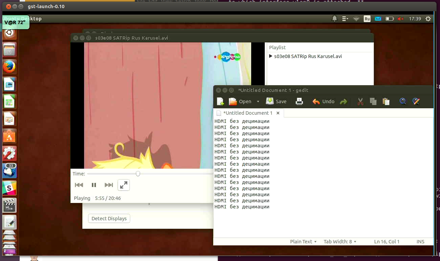Image resolution: width=440 pixels, height=261 pixels.
Task: Open the gedit text editor dock icon
Action: tap(9, 223)
